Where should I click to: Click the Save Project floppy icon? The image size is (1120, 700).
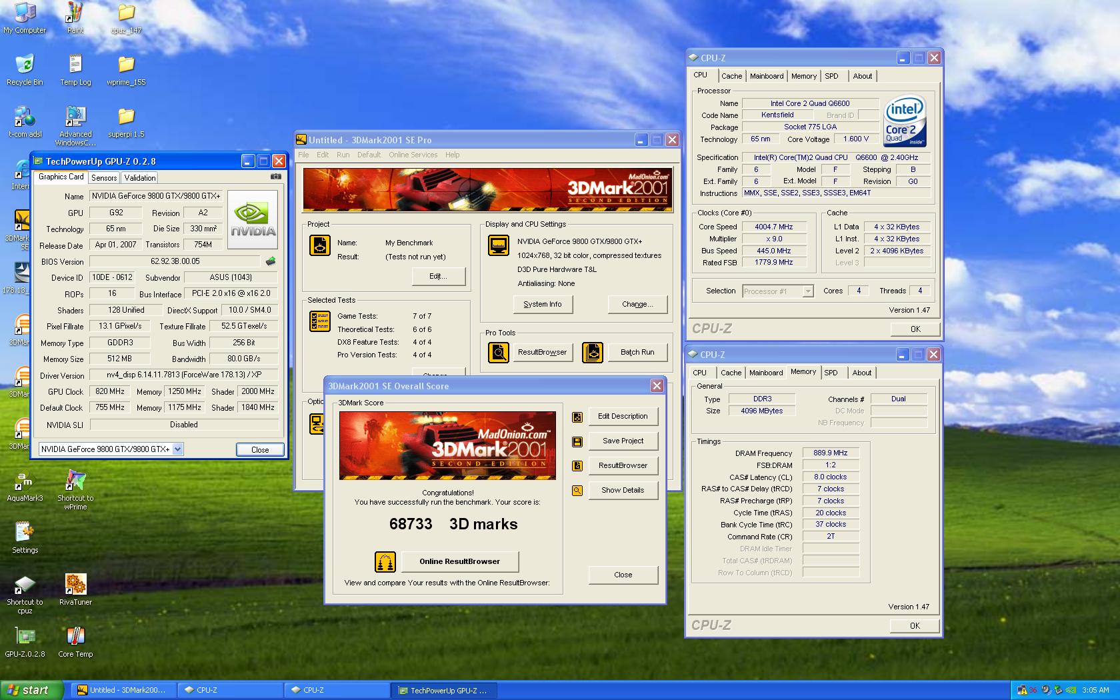577,441
